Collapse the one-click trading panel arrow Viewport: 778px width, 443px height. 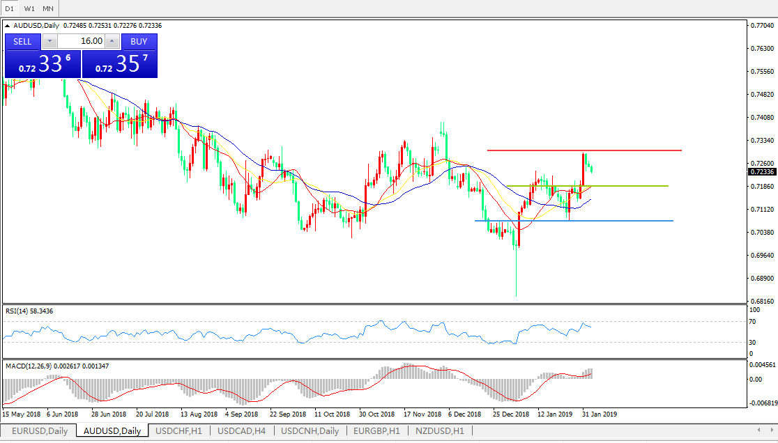(x=8, y=26)
